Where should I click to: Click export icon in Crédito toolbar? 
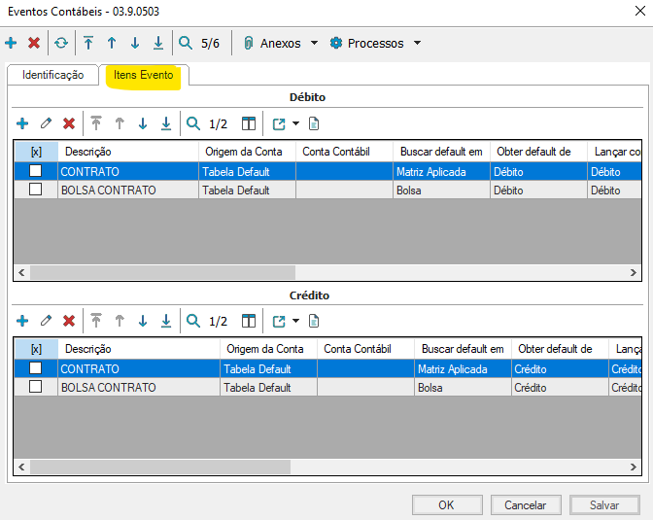pyautogui.click(x=279, y=321)
